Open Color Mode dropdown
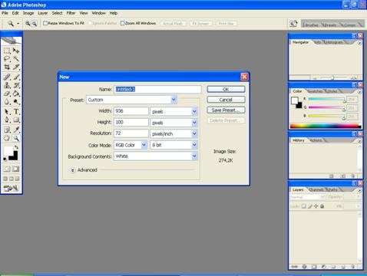 click(144, 145)
